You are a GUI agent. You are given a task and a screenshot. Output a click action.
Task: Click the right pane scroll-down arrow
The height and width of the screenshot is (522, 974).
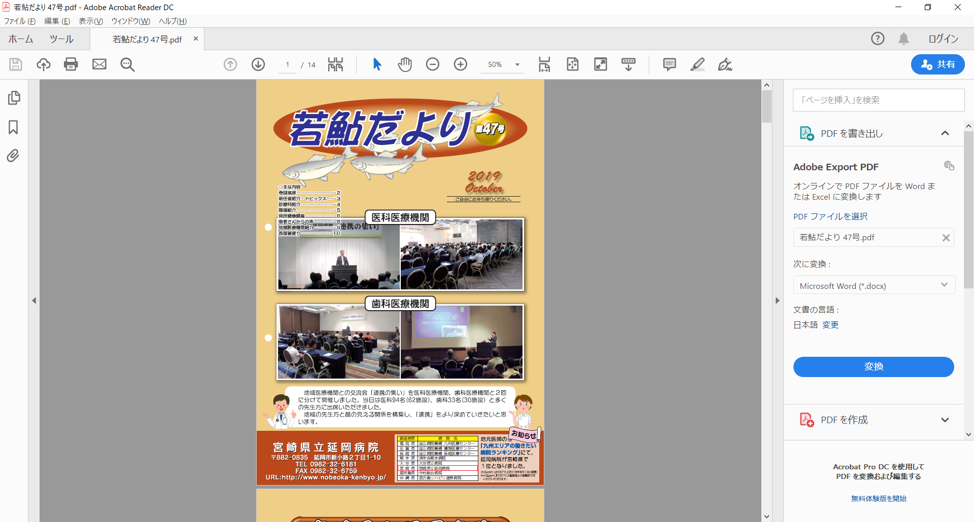point(968,434)
